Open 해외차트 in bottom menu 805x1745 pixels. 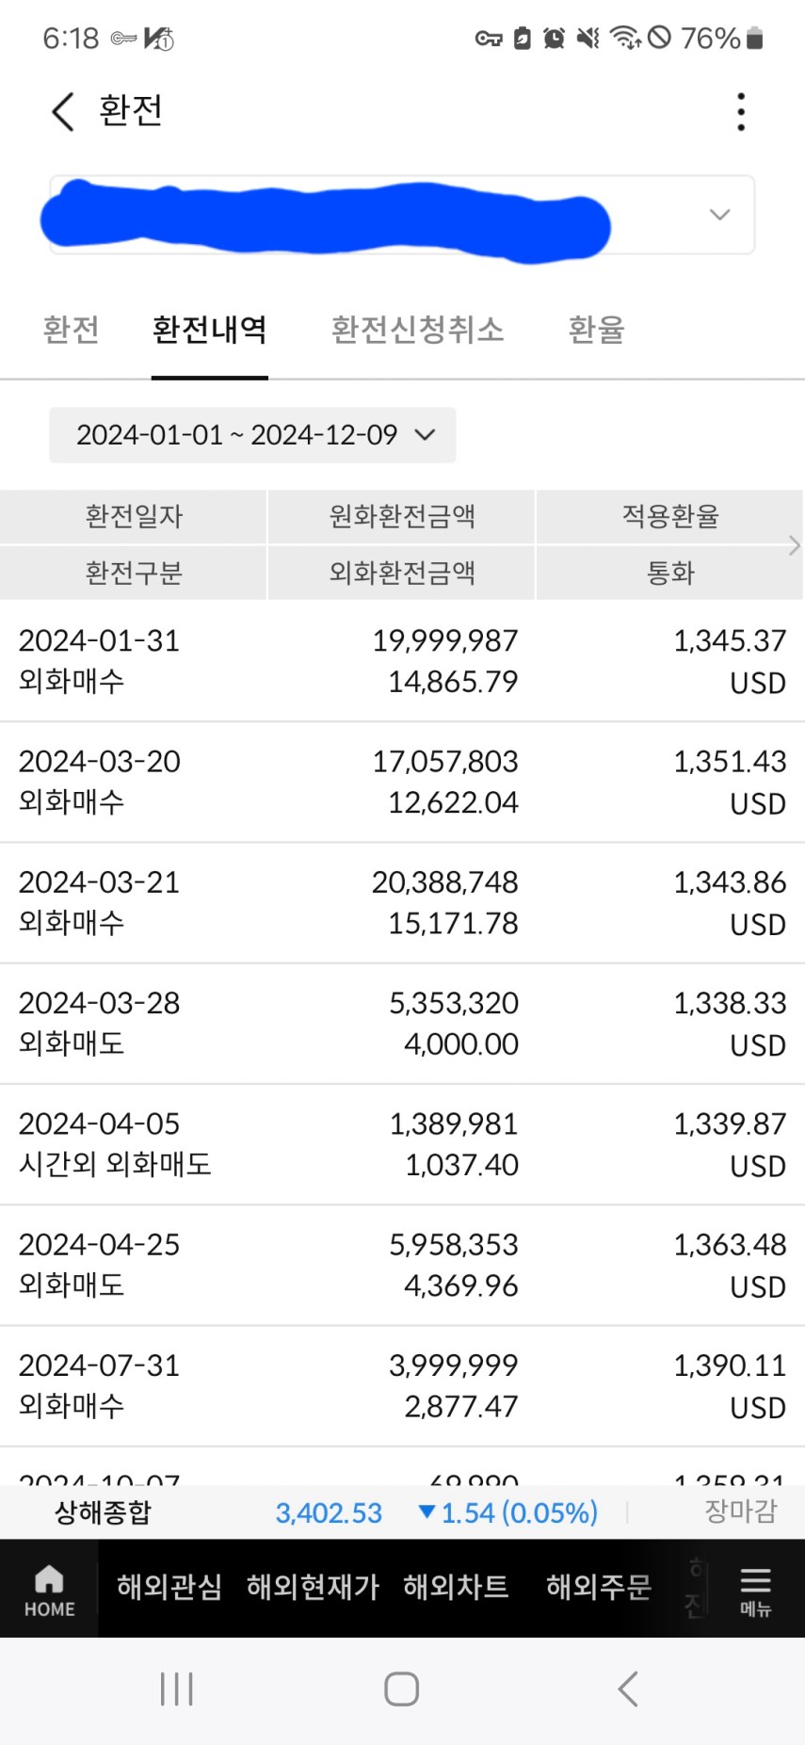(456, 1588)
